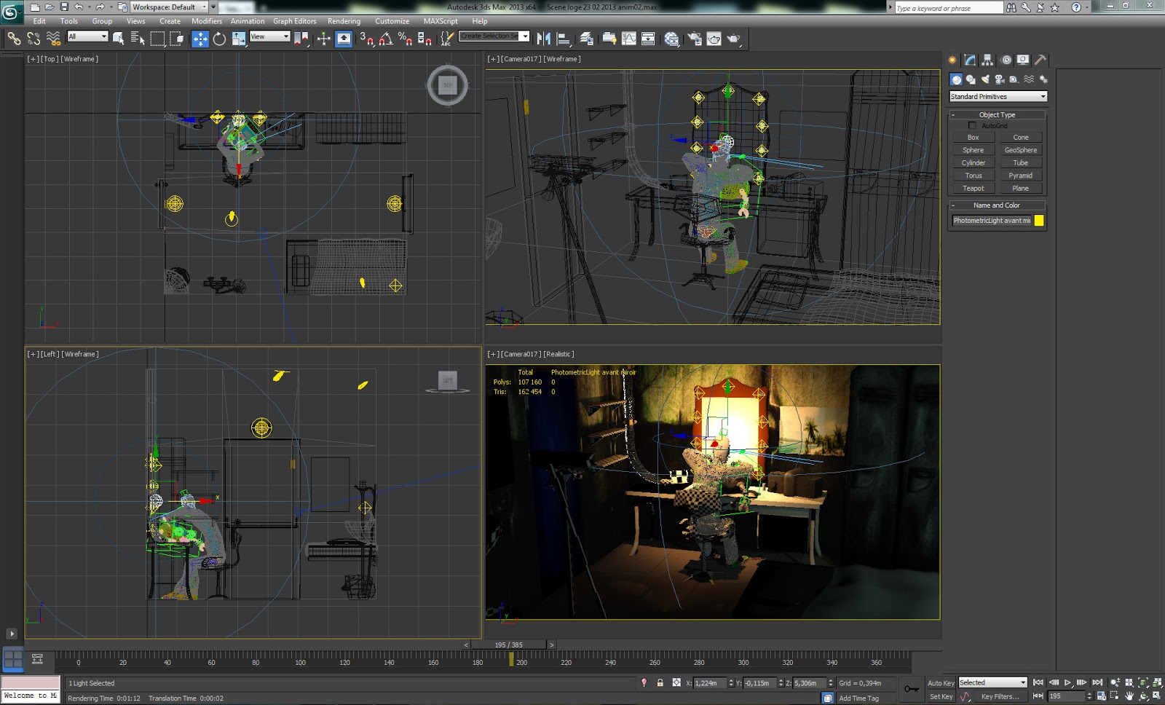Activate the Select and Rotate tool

click(x=220, y=37)
